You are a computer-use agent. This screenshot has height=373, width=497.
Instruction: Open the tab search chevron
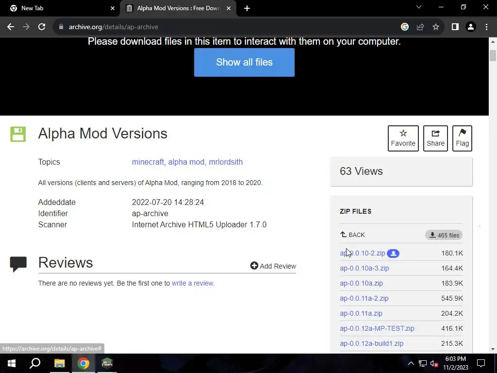[x=419, y=7]
